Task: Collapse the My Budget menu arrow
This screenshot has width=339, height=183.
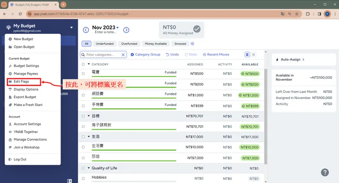Action: click(71, 28)
